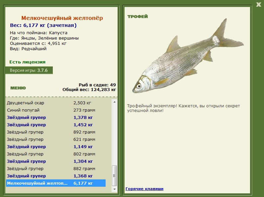This screenshot has height=197, width=264.
Task: Click the На что поймана: Капуста line
Action: point(39,33)
